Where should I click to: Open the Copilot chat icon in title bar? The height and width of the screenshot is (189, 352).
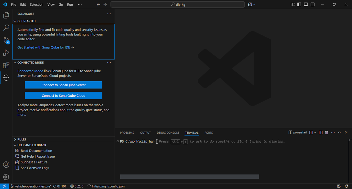click(250, 5)
